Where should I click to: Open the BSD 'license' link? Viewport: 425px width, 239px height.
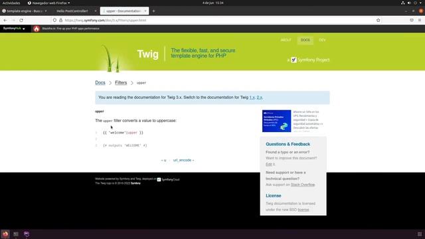click(x=303, y=210)
